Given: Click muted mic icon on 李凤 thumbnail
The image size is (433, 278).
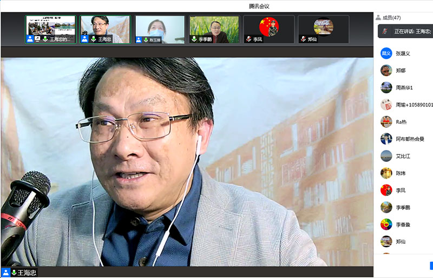Looking at the screenshot, I should tap(248, 39).
